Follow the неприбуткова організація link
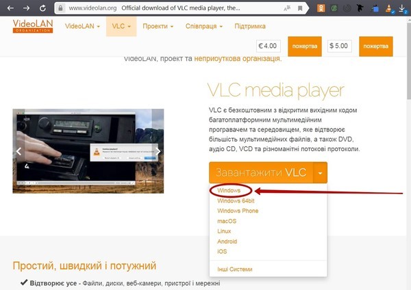 (238, 59)
